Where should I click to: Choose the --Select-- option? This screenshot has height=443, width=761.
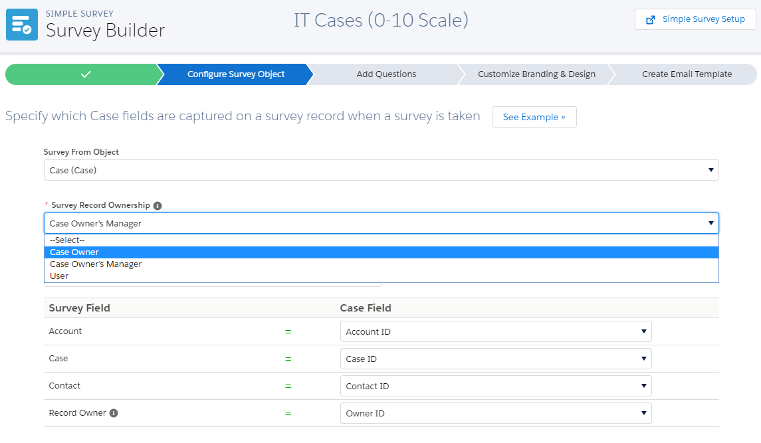click(381, 240)
